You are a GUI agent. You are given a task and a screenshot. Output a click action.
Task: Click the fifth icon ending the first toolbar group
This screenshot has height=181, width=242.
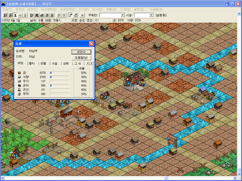tap(25, 15)
